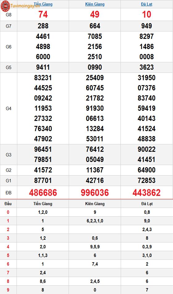Click the Đầu column header

(x=8, y=204)
